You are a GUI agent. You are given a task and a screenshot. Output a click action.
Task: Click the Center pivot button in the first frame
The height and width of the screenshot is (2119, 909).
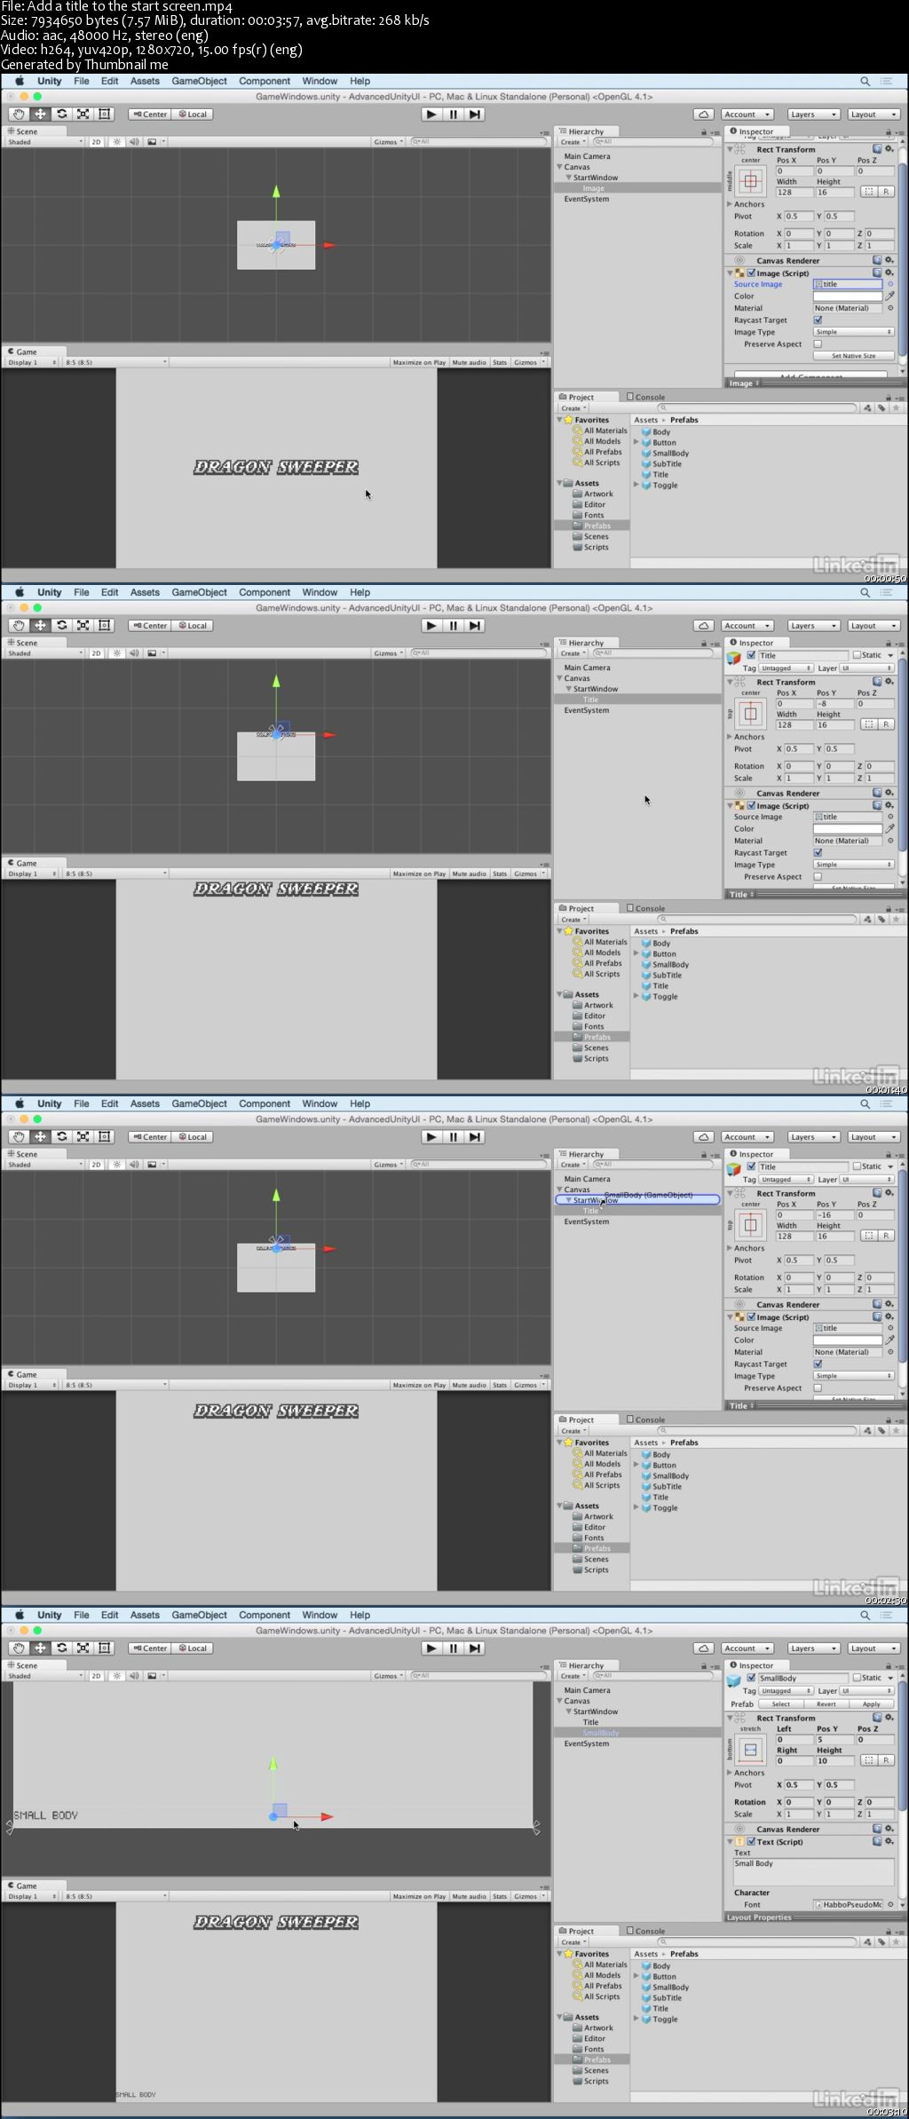coord(150,114)
